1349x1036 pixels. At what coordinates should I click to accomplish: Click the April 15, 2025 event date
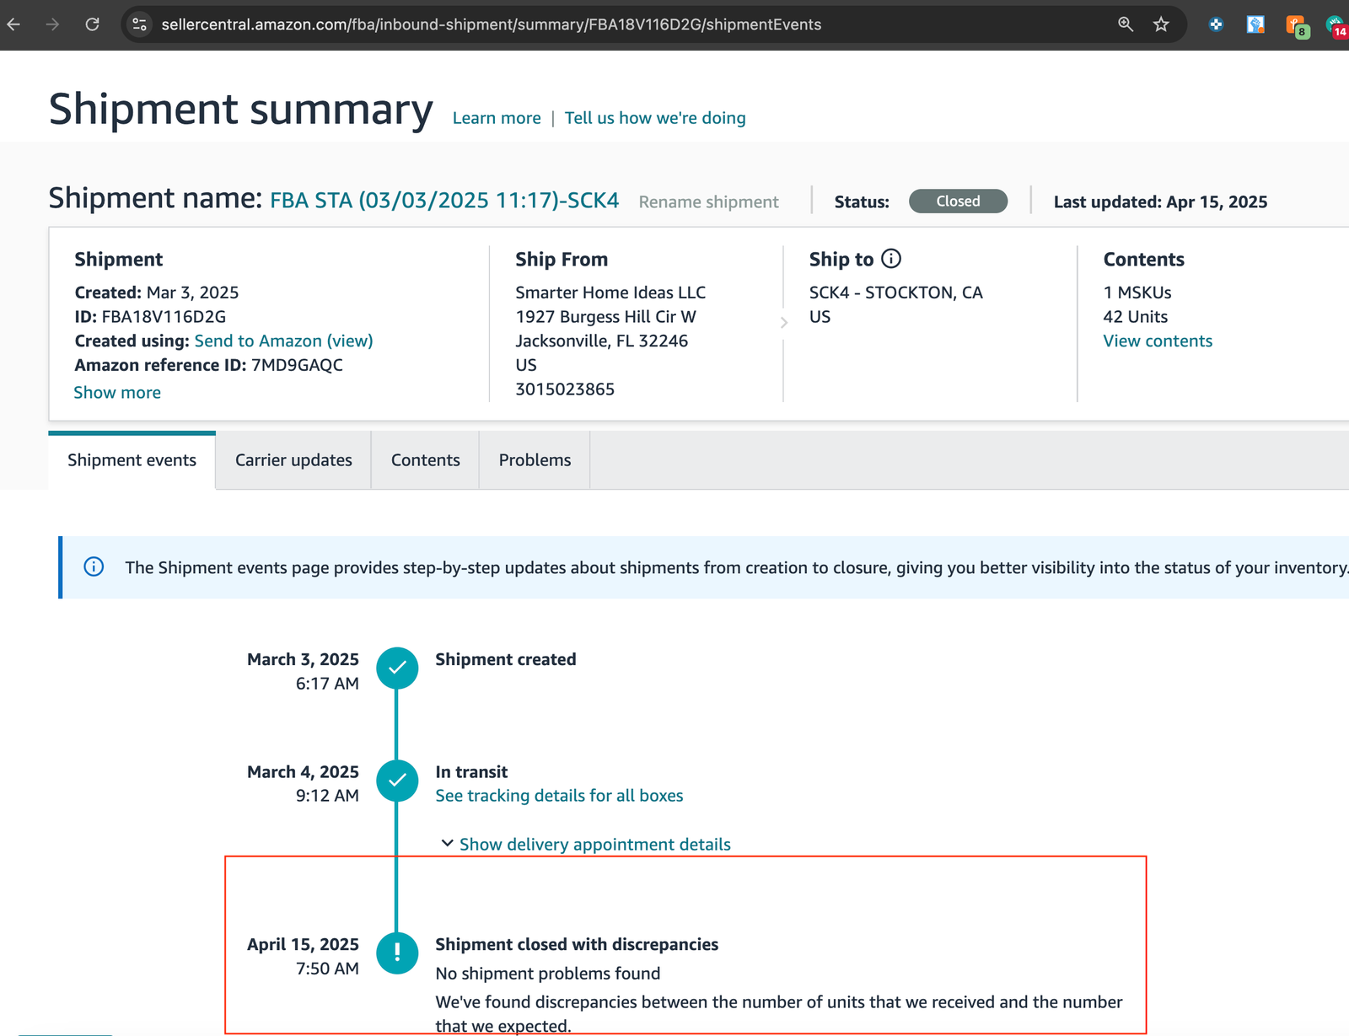pos(303,944)
